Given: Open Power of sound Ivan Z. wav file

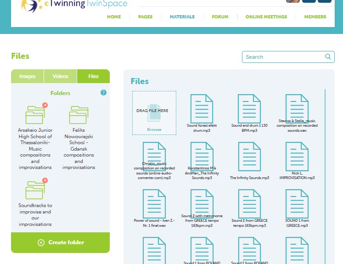Looking at the screenshot, I should [154, 204].
